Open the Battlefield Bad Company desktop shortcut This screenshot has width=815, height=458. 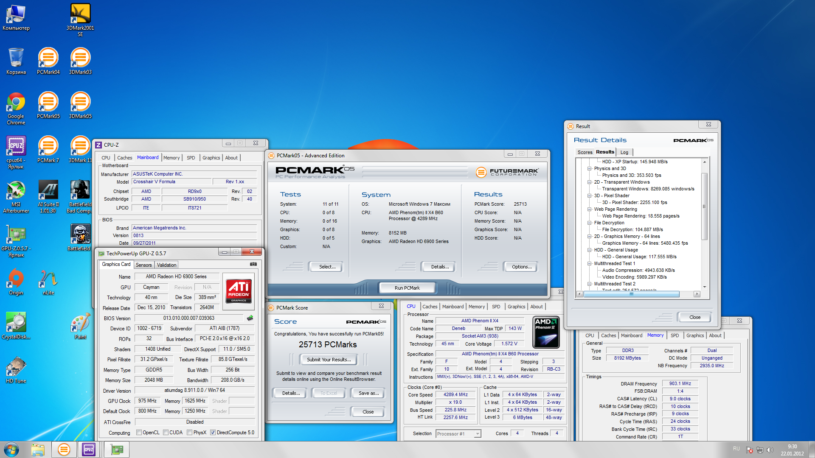pos(79,196)
